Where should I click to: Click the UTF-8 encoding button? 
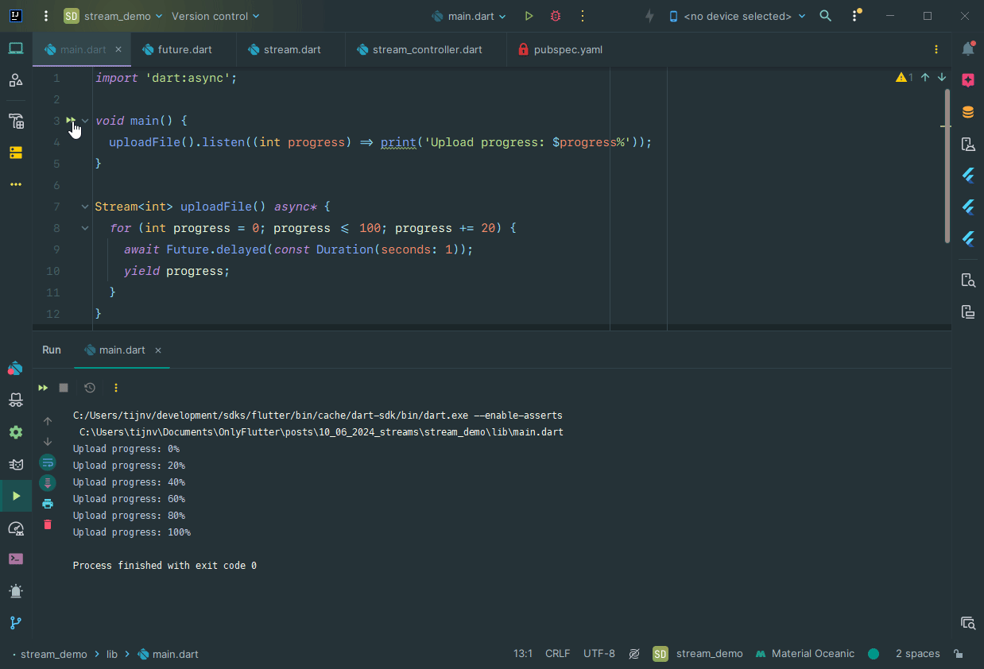[x=599, y=654]
